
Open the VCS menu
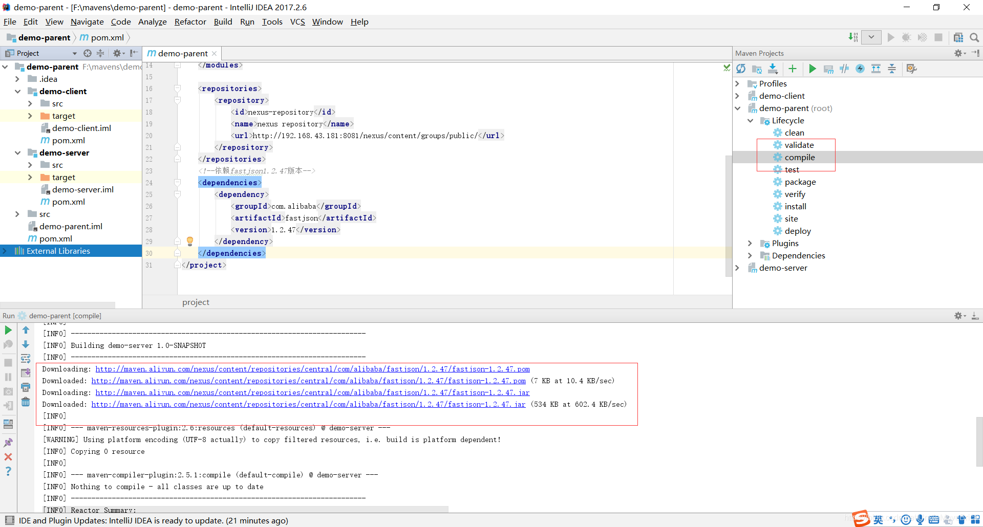coord(297,21)
